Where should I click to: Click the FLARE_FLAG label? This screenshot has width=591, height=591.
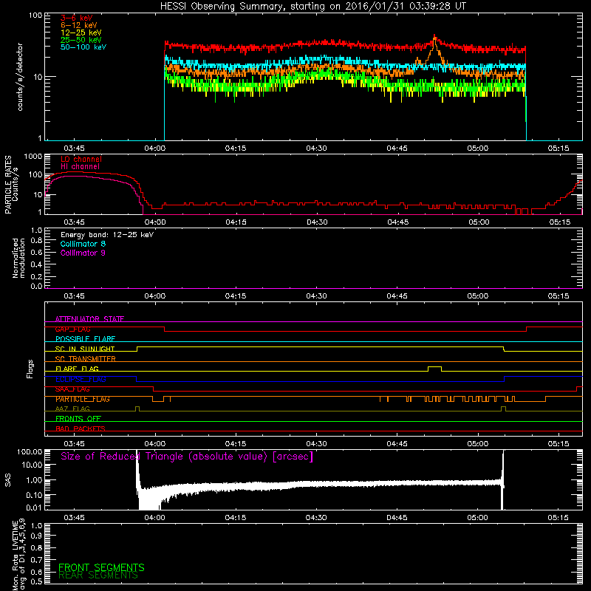[77, 369]
